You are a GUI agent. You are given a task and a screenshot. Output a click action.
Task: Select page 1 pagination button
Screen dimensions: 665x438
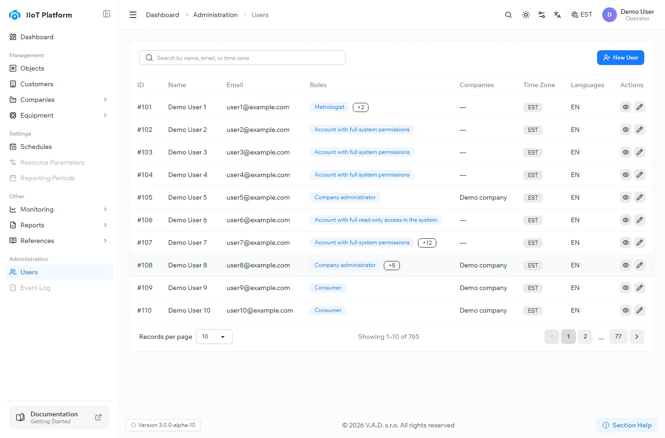coord(568,337)
